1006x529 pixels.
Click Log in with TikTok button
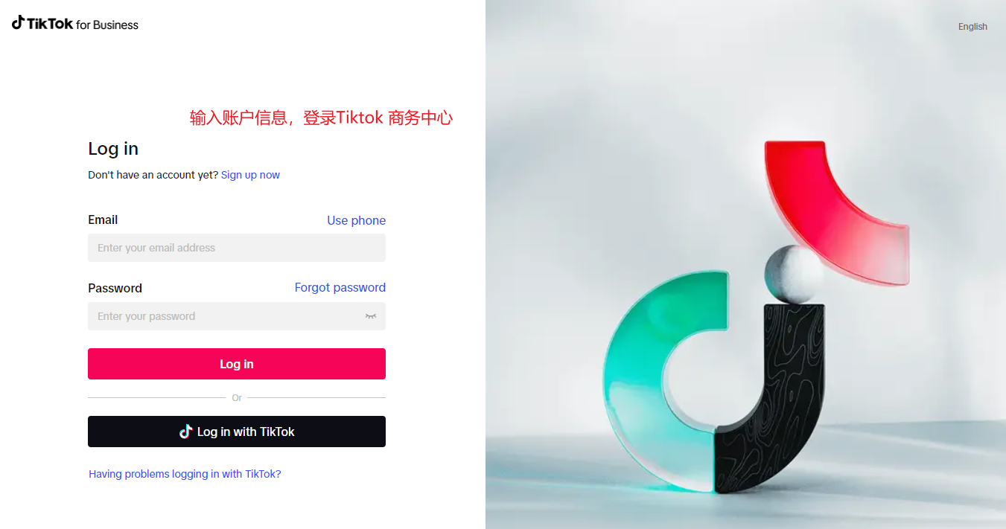[x=237, y=432]
